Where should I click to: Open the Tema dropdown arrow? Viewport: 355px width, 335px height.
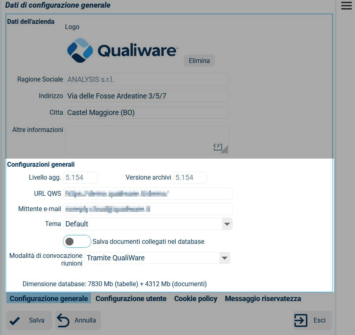coord(227,224)
